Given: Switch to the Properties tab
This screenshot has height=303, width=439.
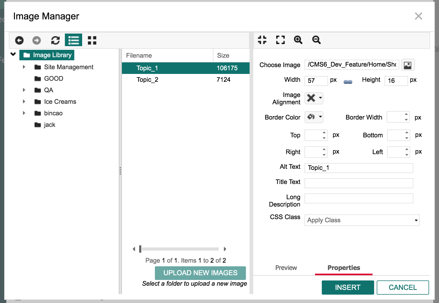Looking at the screenshot, I should pyautogui.click(x=343, y=268).
